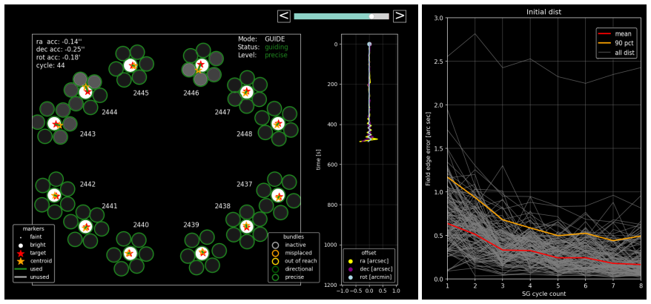Select center fiber of bundle 2446
The image size is (651, 304).
[202, 65]
